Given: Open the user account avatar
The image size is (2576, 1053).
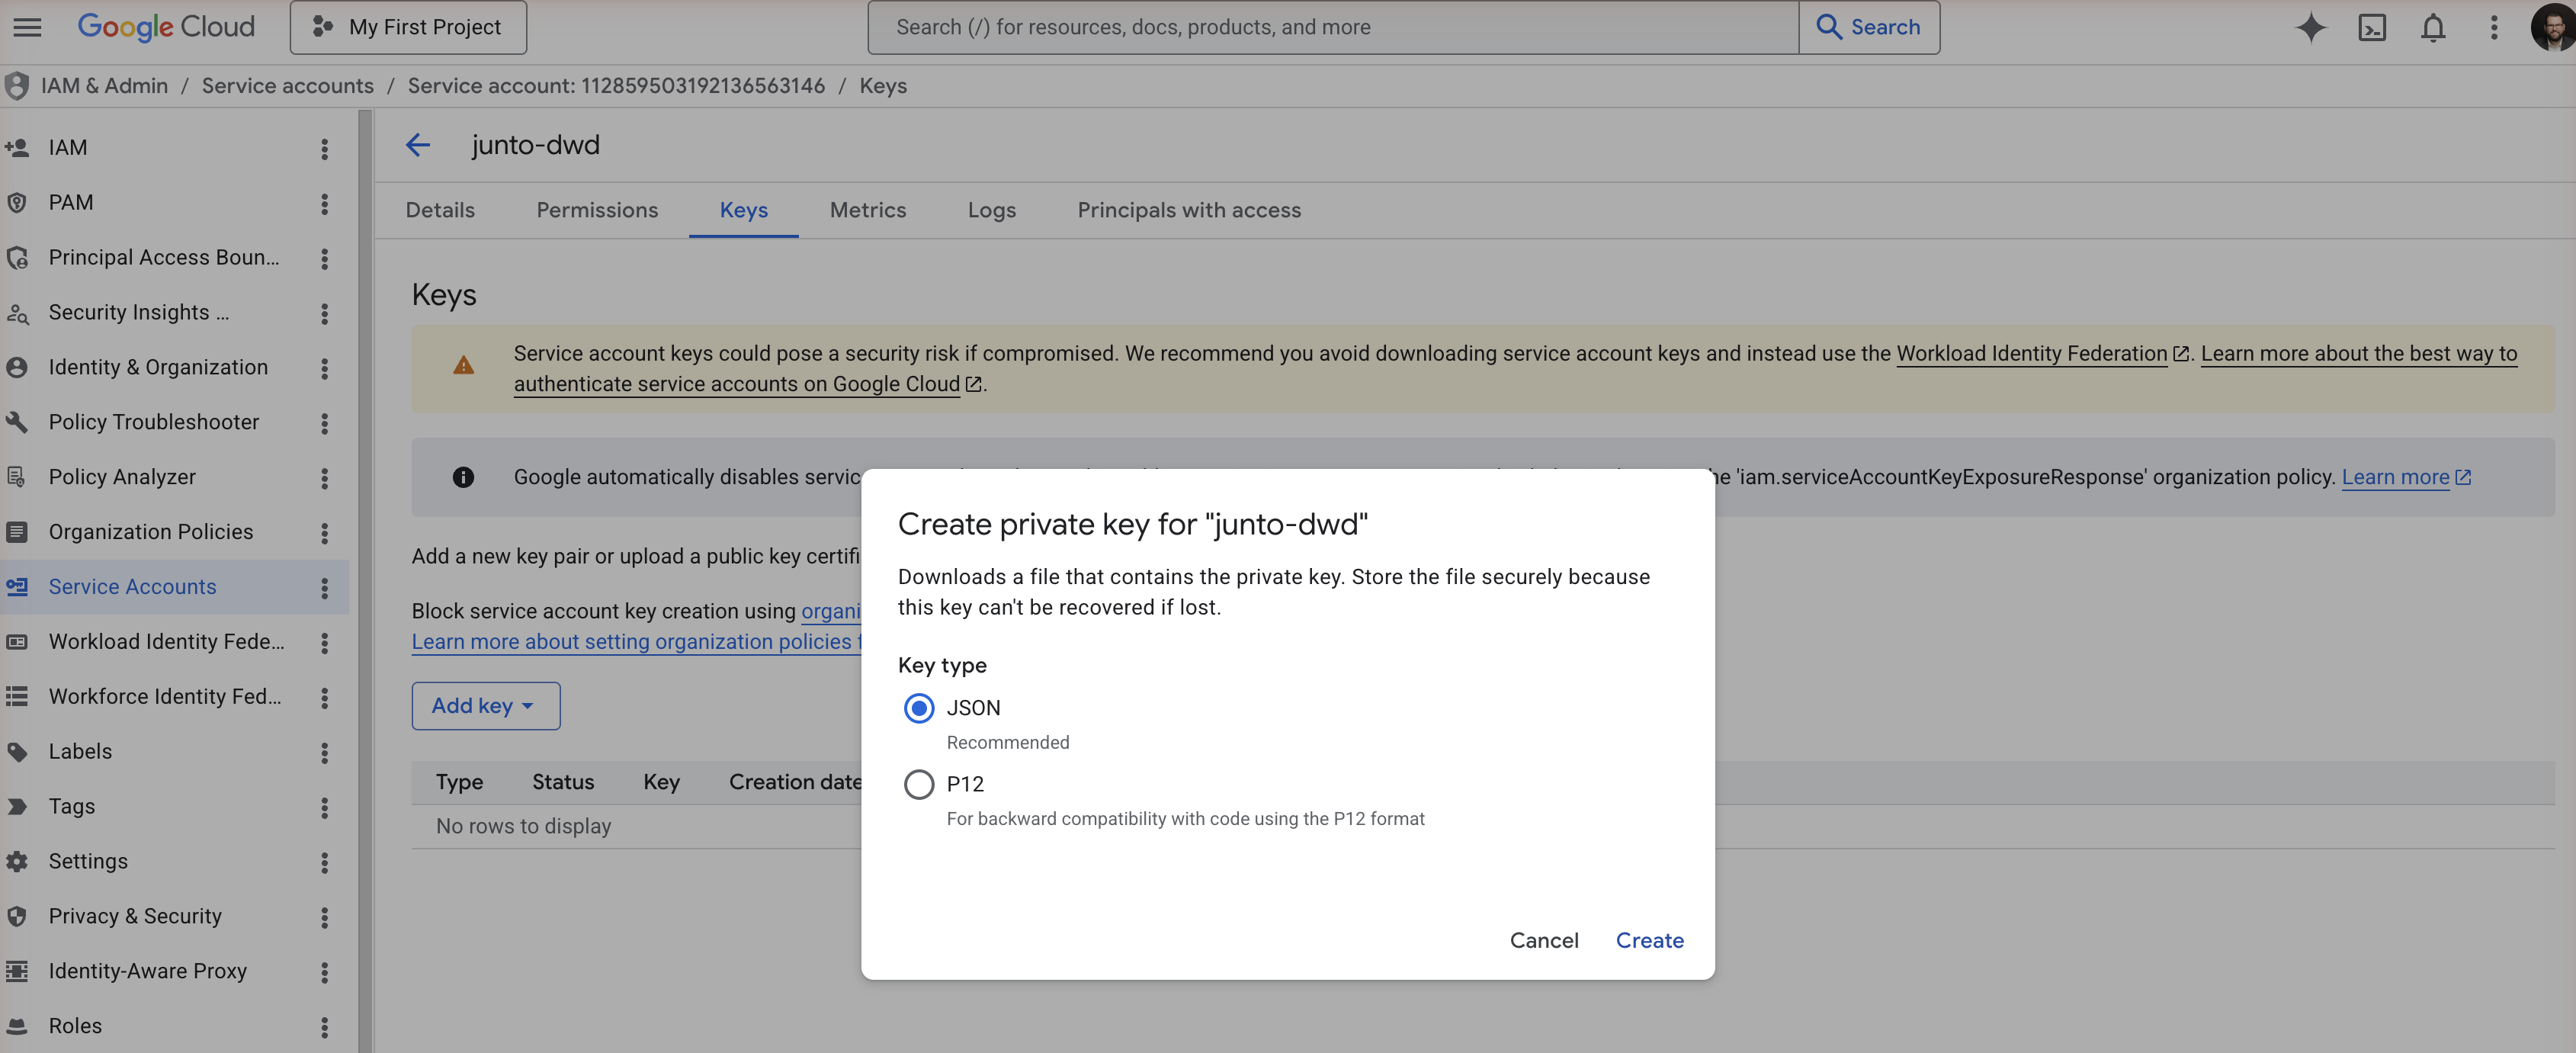Looking at the screenshot, I should click(x=2552, y=28).
